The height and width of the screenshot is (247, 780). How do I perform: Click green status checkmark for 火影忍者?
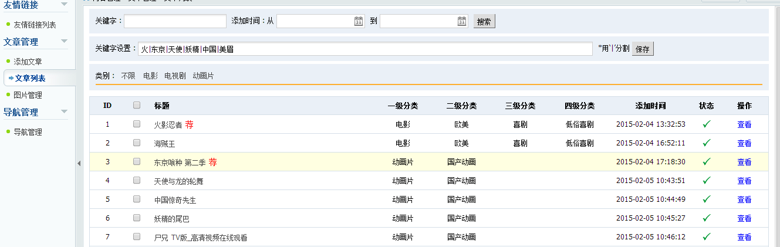coord(707,124)
